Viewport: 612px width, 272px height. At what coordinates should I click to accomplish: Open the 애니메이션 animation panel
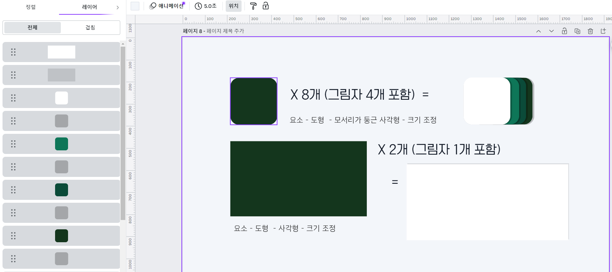[167, 6]
